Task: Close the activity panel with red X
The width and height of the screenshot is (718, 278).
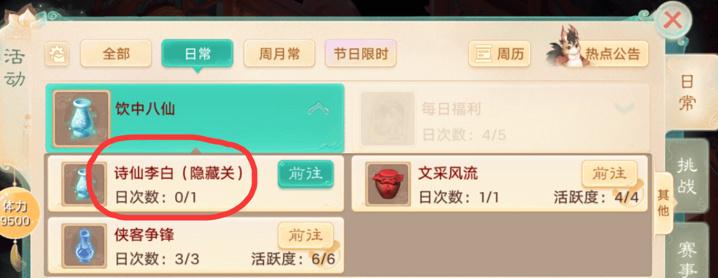Action: coord(672,20)
